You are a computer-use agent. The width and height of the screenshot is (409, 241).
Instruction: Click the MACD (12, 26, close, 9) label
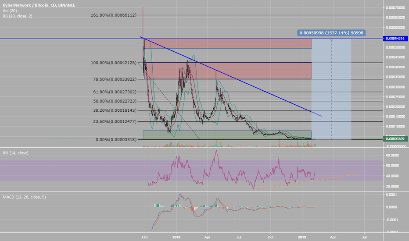click(x=24, y=197)
